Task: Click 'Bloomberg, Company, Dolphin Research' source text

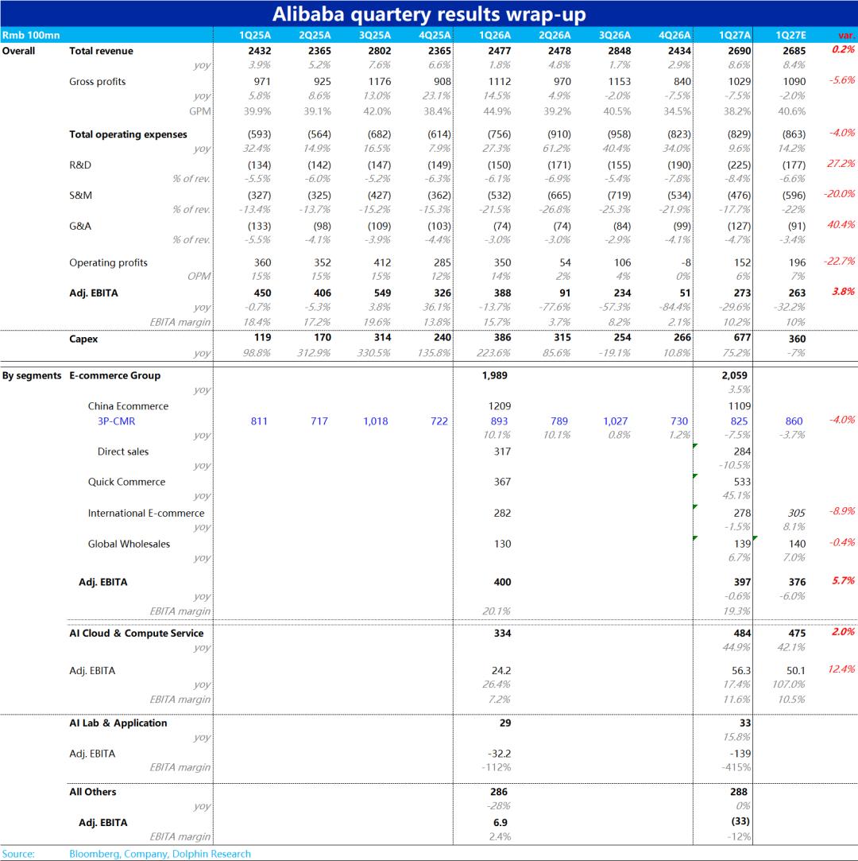Action: pos(160,855)
